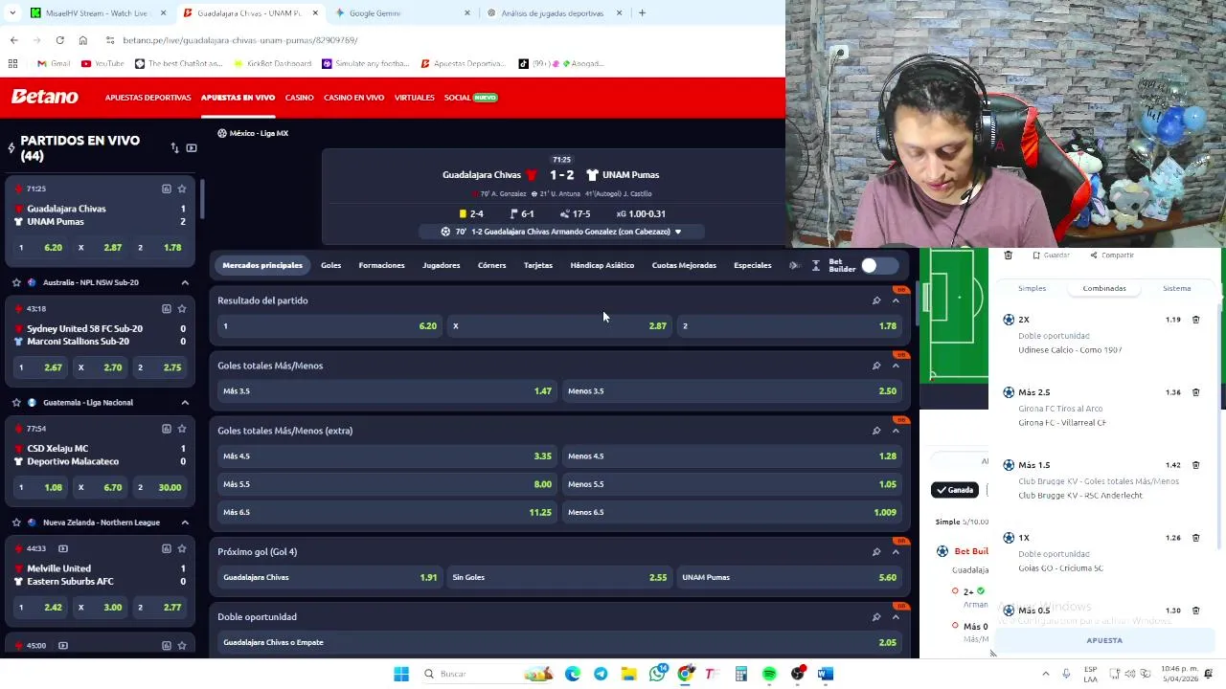Click the APUESTA button
This screenshot has height=689, width=1226.
pyautogui.click(x=1104, y=640)
